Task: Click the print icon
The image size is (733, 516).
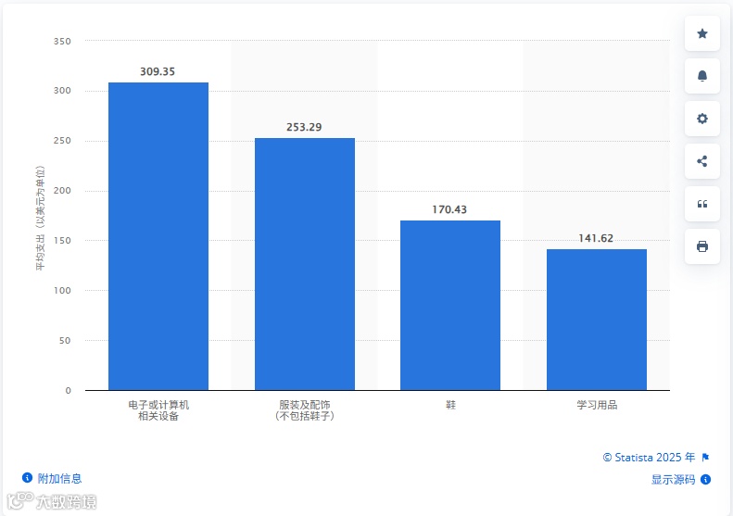Action: coord(702,246)
